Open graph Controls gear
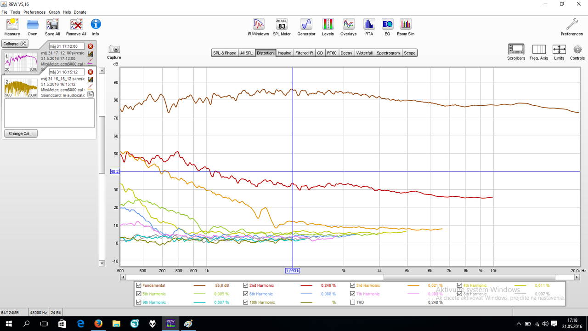This screenshot has width=588, height=331. pos(577,52)
